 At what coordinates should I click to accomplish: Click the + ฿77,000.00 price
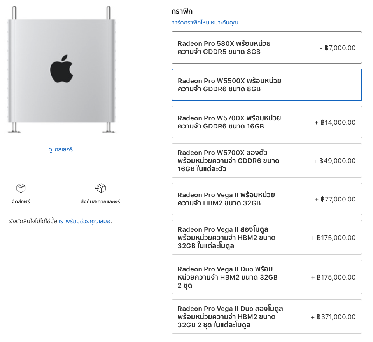pyautogui.click(x=335, y=199)
